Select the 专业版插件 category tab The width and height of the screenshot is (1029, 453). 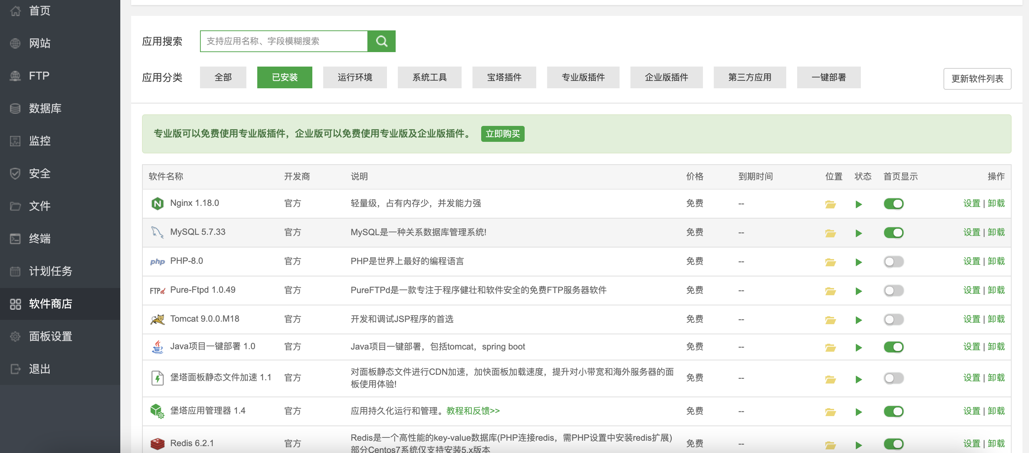click(x=583, y=77)
